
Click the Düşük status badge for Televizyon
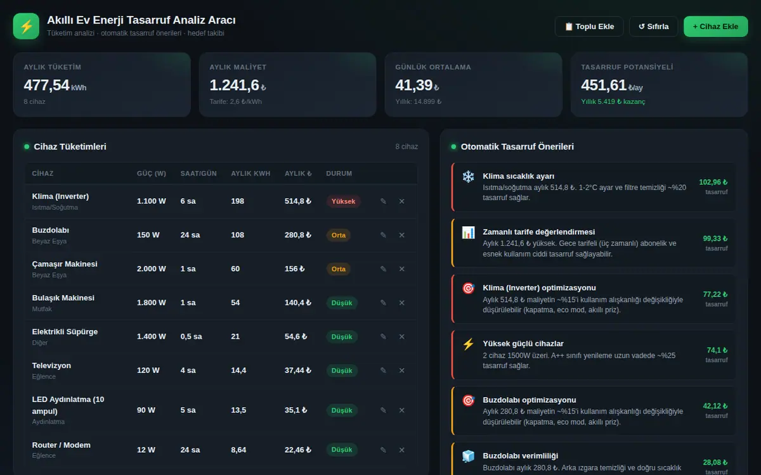coord(342,370)
